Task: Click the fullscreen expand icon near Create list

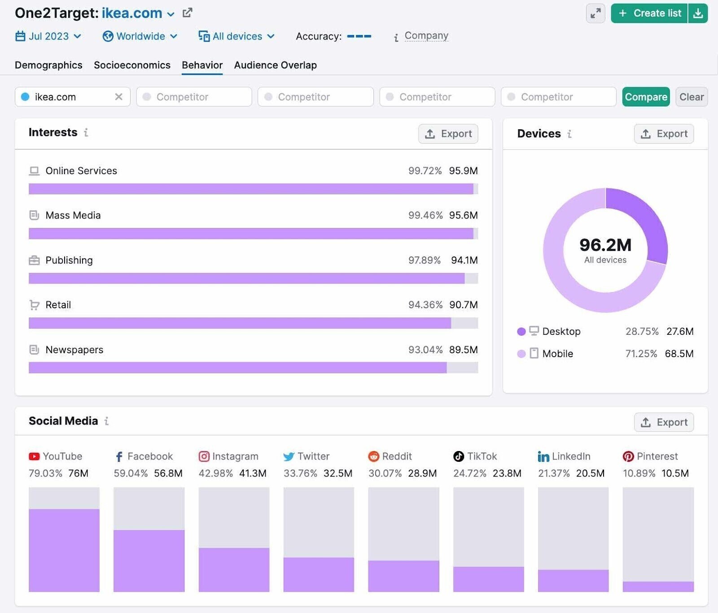Action: click(x=595, y=13)
